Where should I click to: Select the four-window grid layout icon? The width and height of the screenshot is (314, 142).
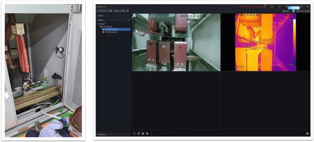coord(147,133)
